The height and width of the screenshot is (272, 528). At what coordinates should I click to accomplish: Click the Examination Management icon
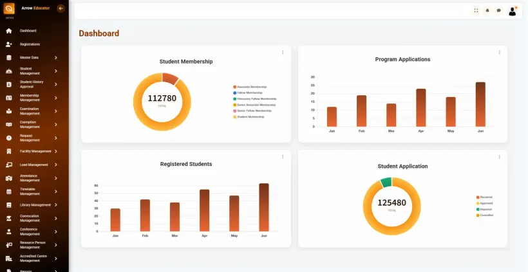pyautogui.click(x=9, y=111)
